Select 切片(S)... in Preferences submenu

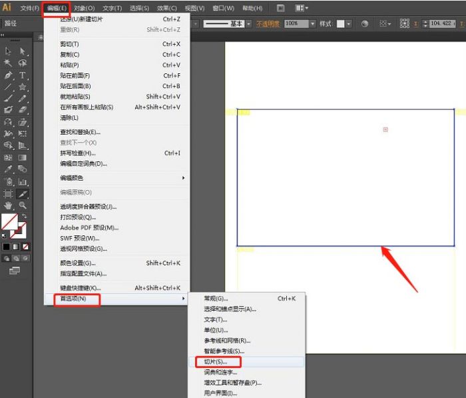246,362
